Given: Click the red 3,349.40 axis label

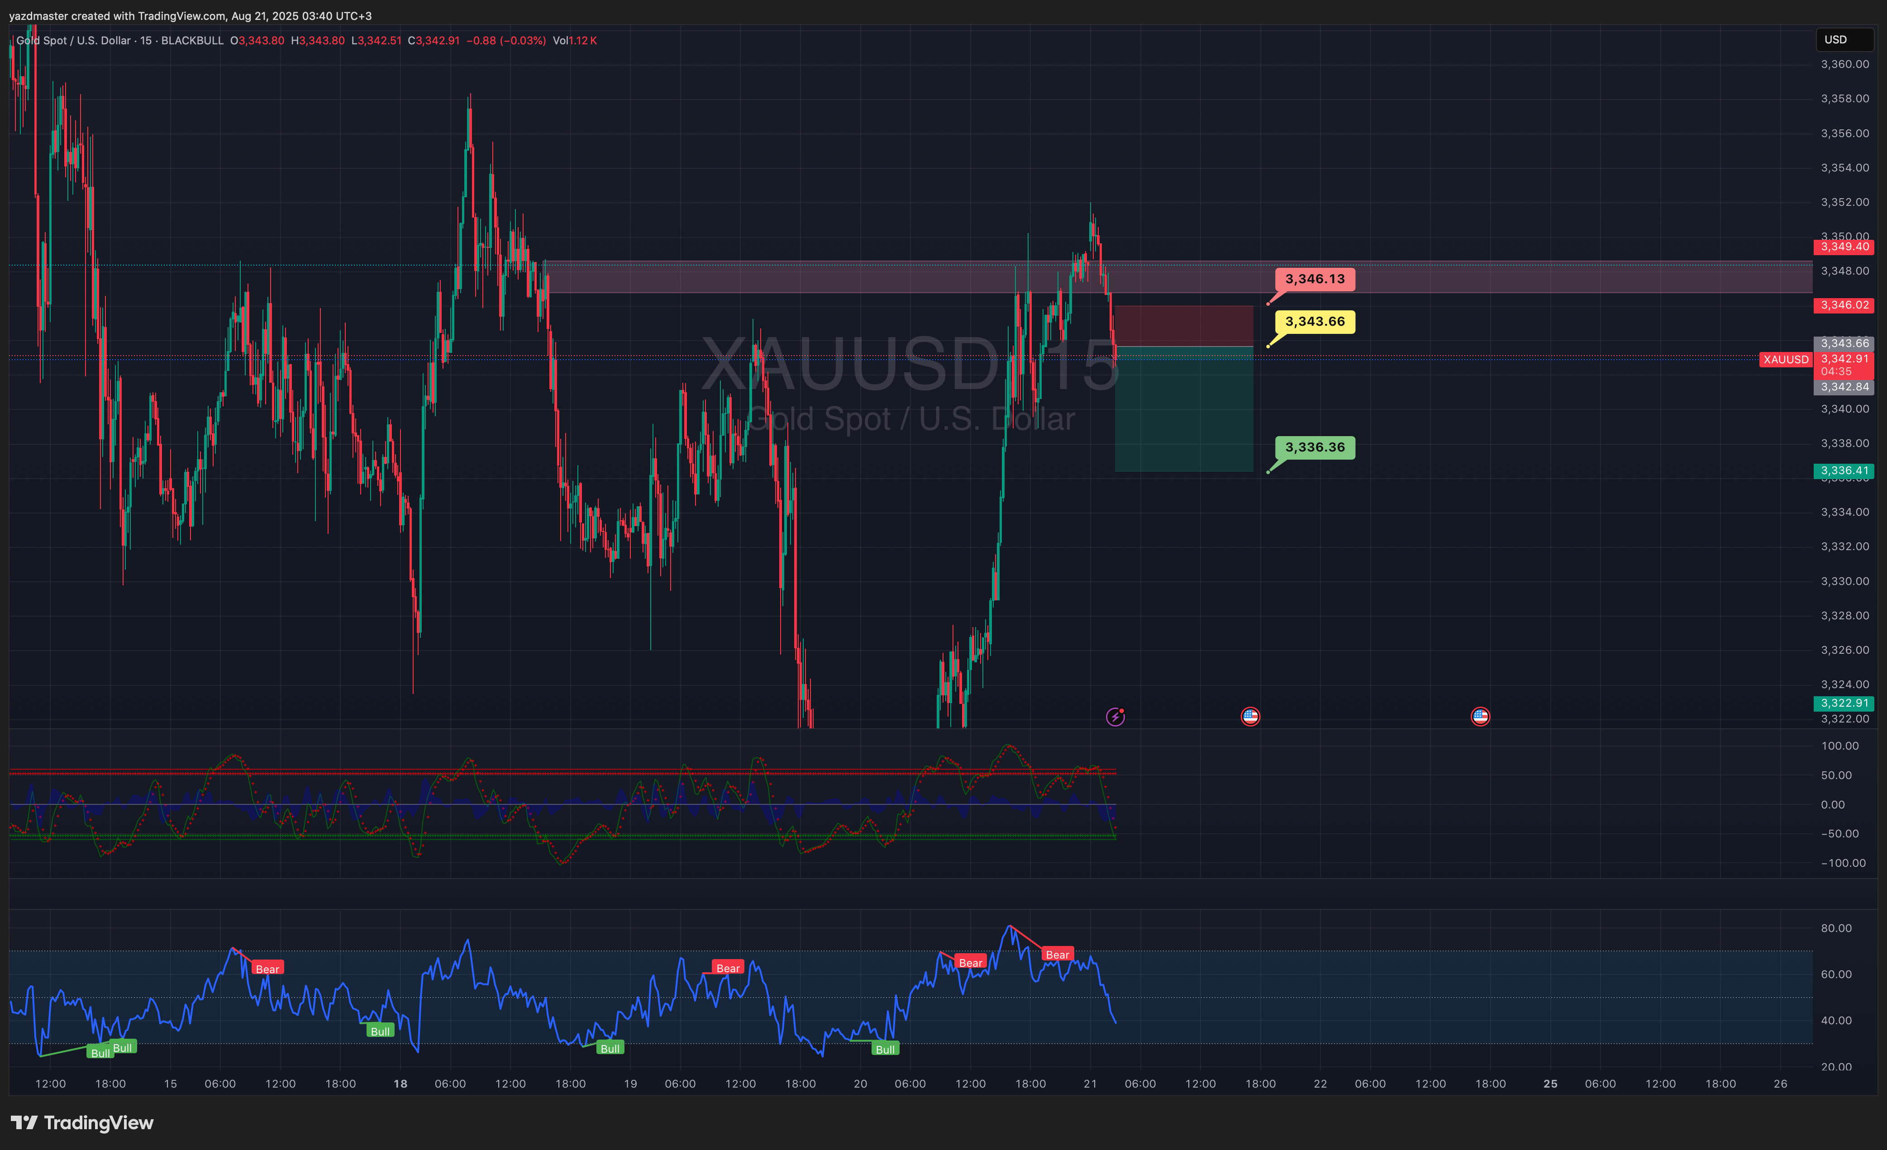Looking at the screenshot, I should (1844, 247).
